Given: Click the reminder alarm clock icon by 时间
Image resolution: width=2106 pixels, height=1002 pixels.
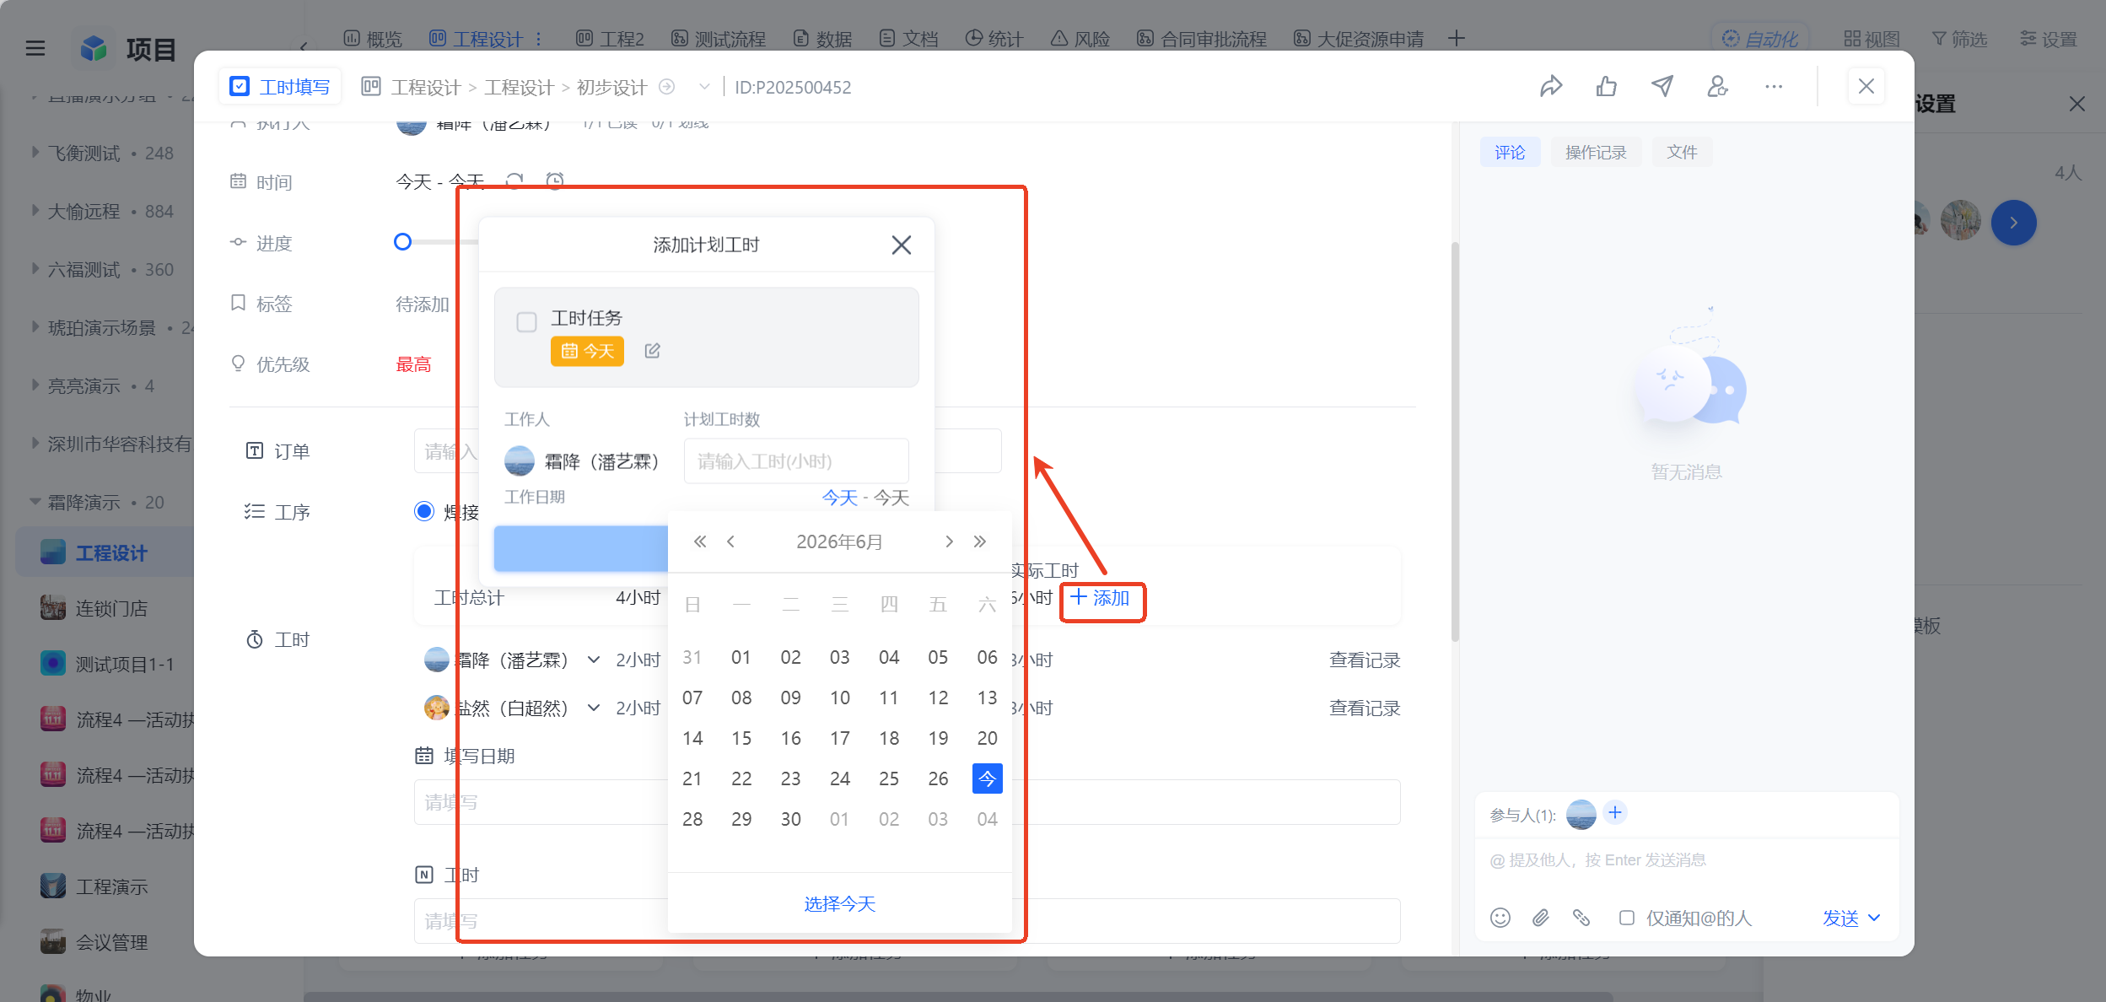Looking at the screenshot, I should click(555, 180).
